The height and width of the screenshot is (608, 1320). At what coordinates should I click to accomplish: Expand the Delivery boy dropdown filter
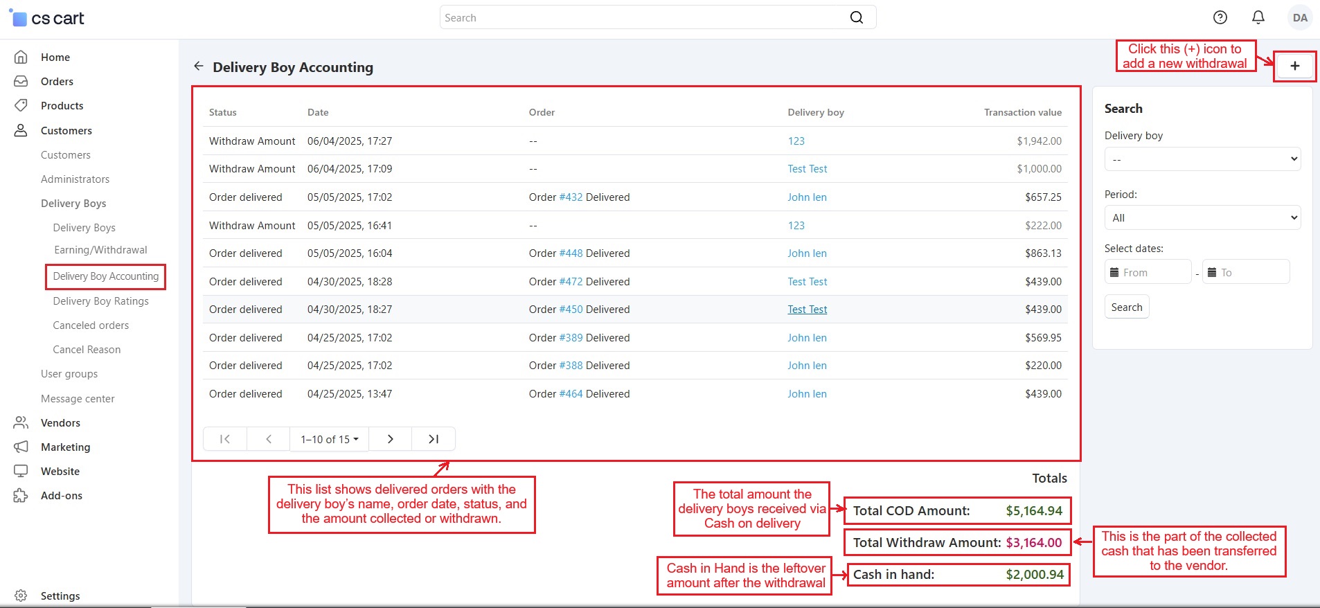coord(1202,159)
